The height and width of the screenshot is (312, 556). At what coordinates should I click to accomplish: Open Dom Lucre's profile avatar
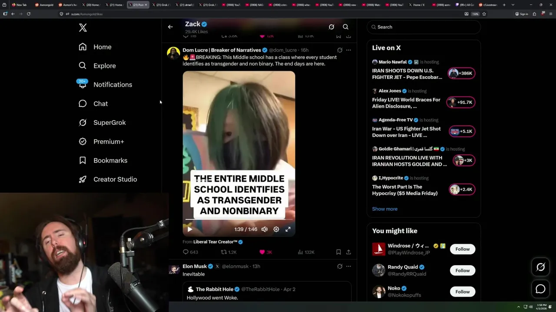tap(174, 53)
